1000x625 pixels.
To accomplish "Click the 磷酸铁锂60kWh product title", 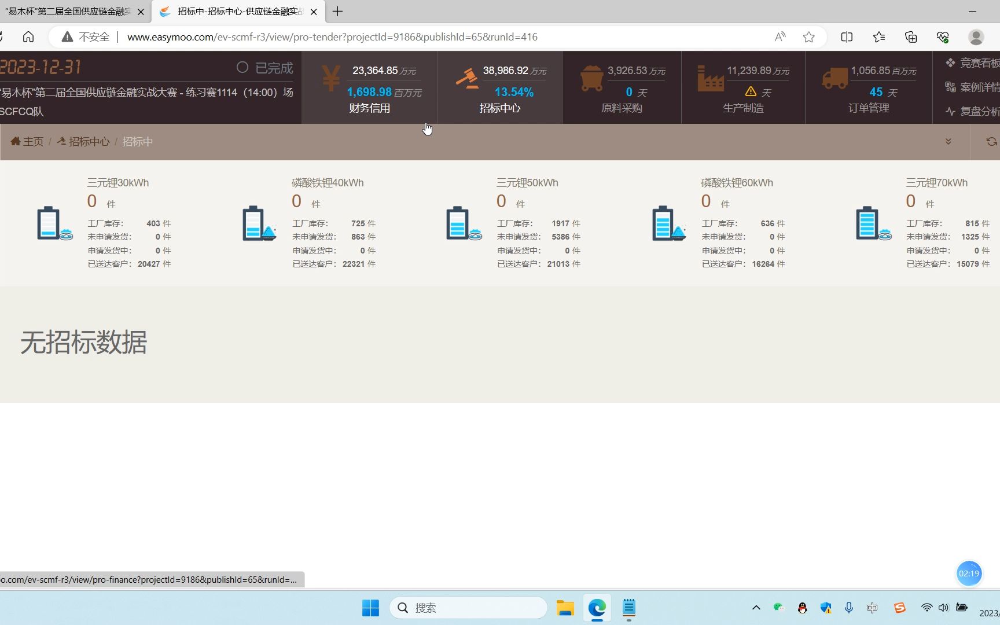I will pos(737,183).
